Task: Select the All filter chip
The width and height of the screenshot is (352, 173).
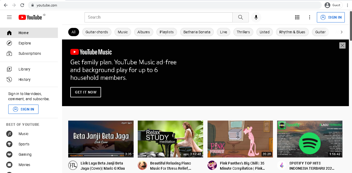Action: tap(73, 32)
